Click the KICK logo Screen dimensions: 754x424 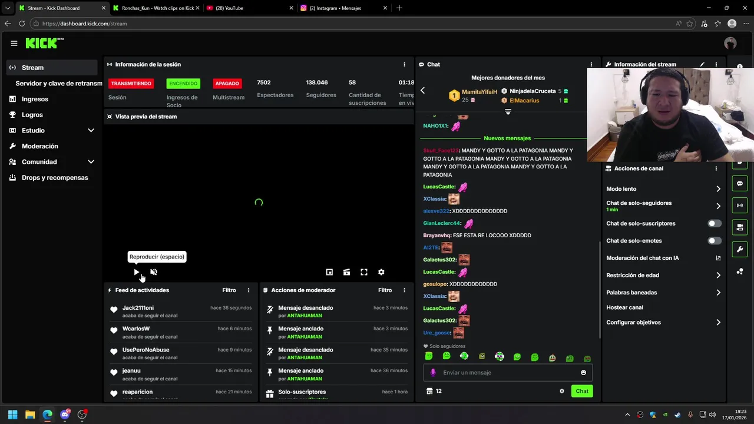(x=44, y=43)
